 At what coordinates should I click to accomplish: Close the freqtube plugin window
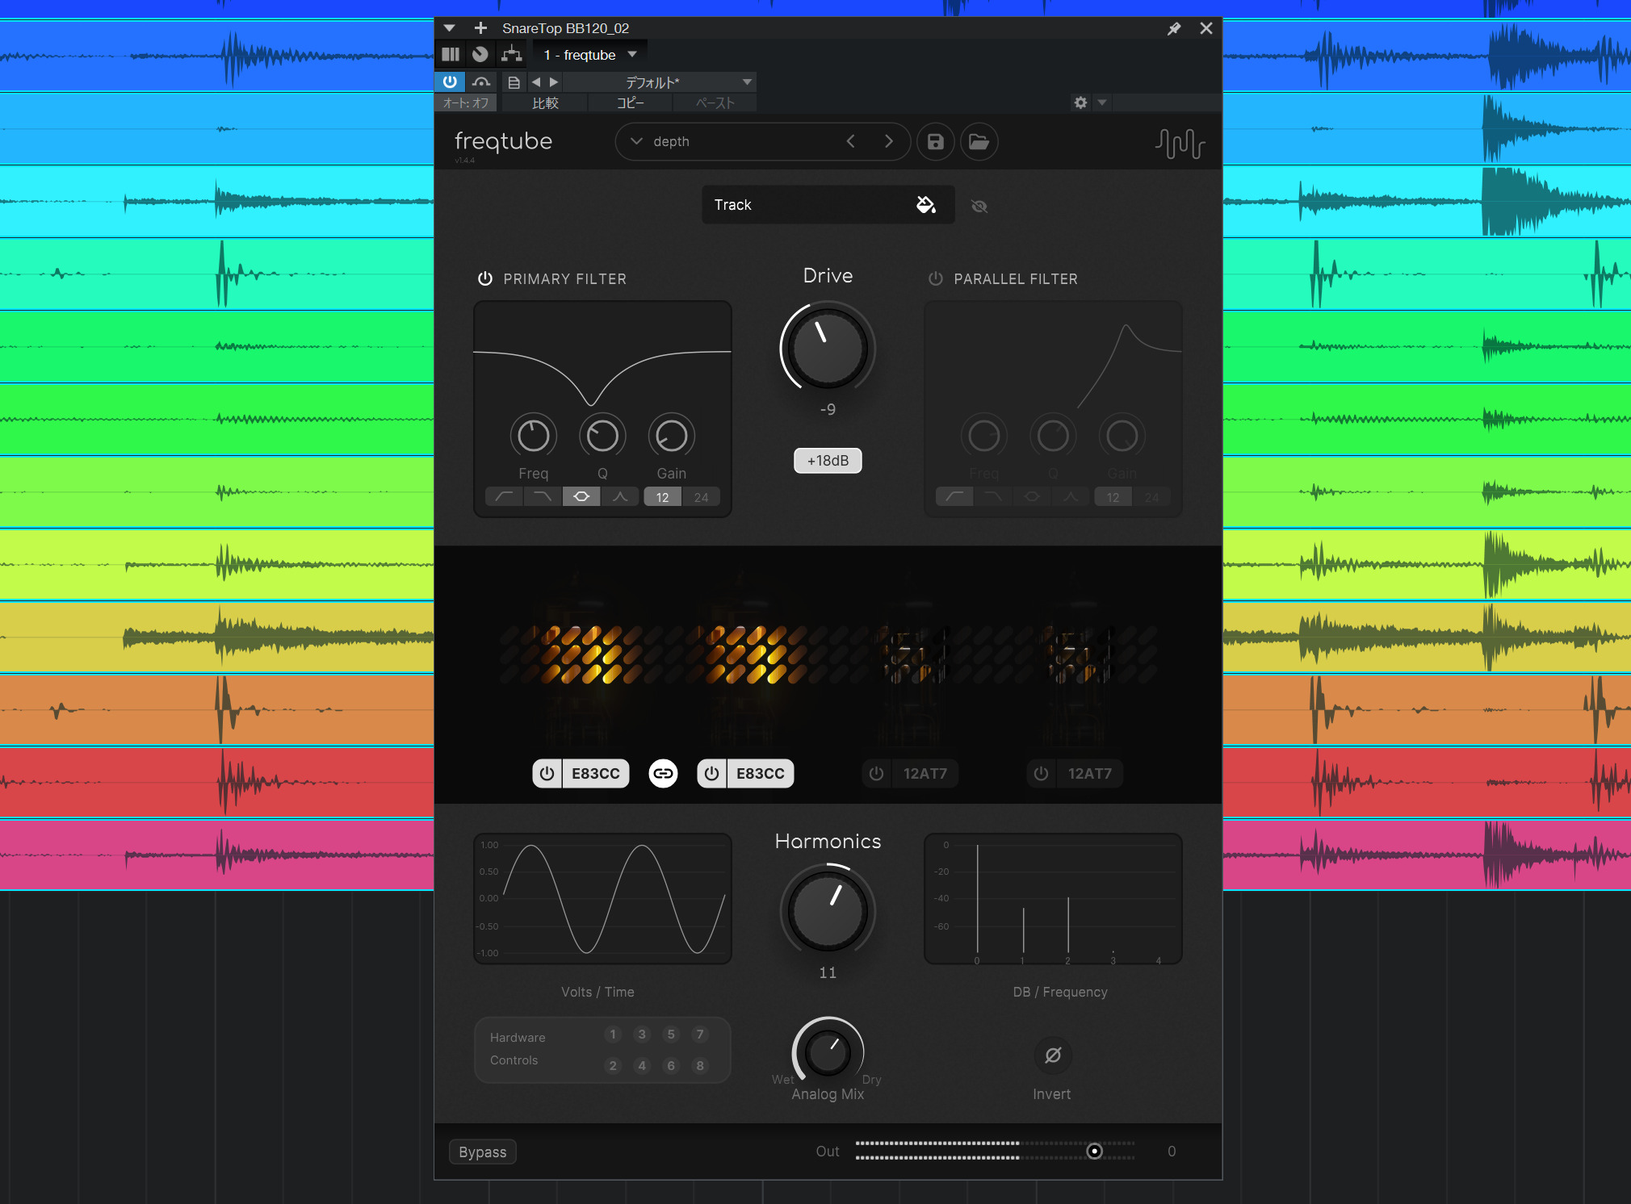click(1206, 28)
